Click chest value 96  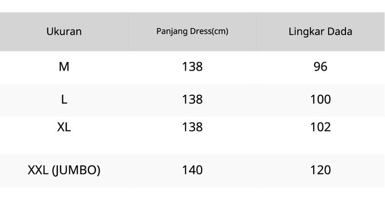click(321, 67)
